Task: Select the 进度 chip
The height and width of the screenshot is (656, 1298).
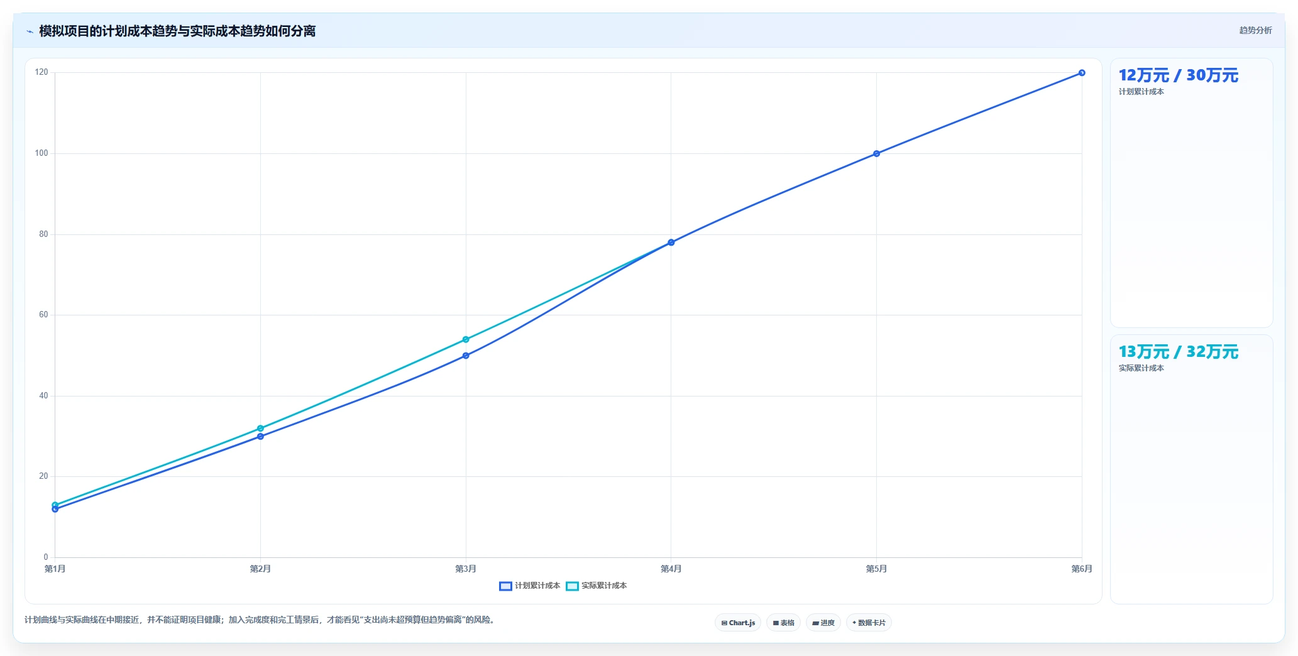Action: pyautogui.click(x=823, y=623)
